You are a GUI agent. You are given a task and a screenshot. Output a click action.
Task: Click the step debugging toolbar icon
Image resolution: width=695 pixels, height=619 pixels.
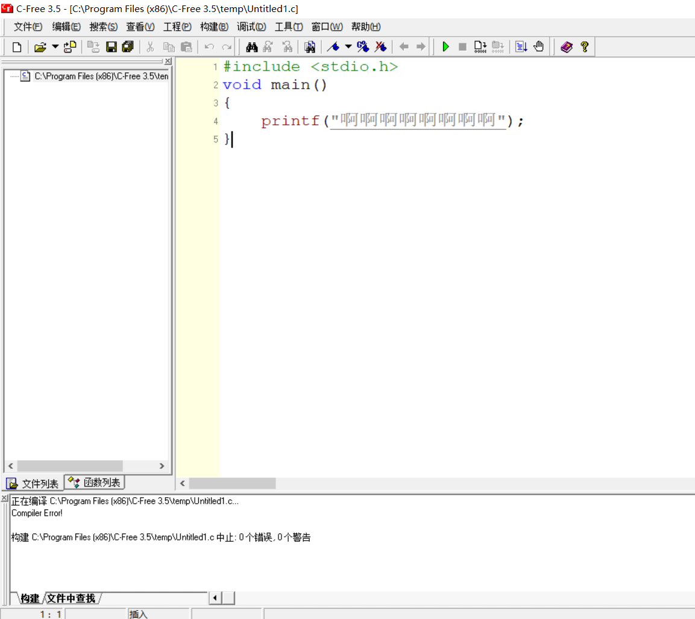tap(521, 47)
